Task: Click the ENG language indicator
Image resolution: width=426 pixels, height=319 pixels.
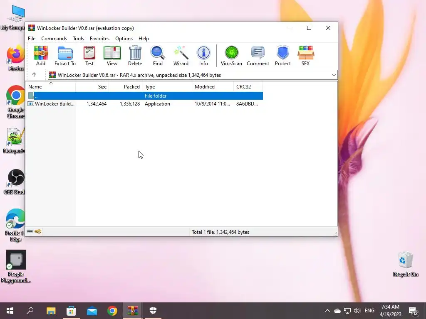Action: click(x=369, y=311)
